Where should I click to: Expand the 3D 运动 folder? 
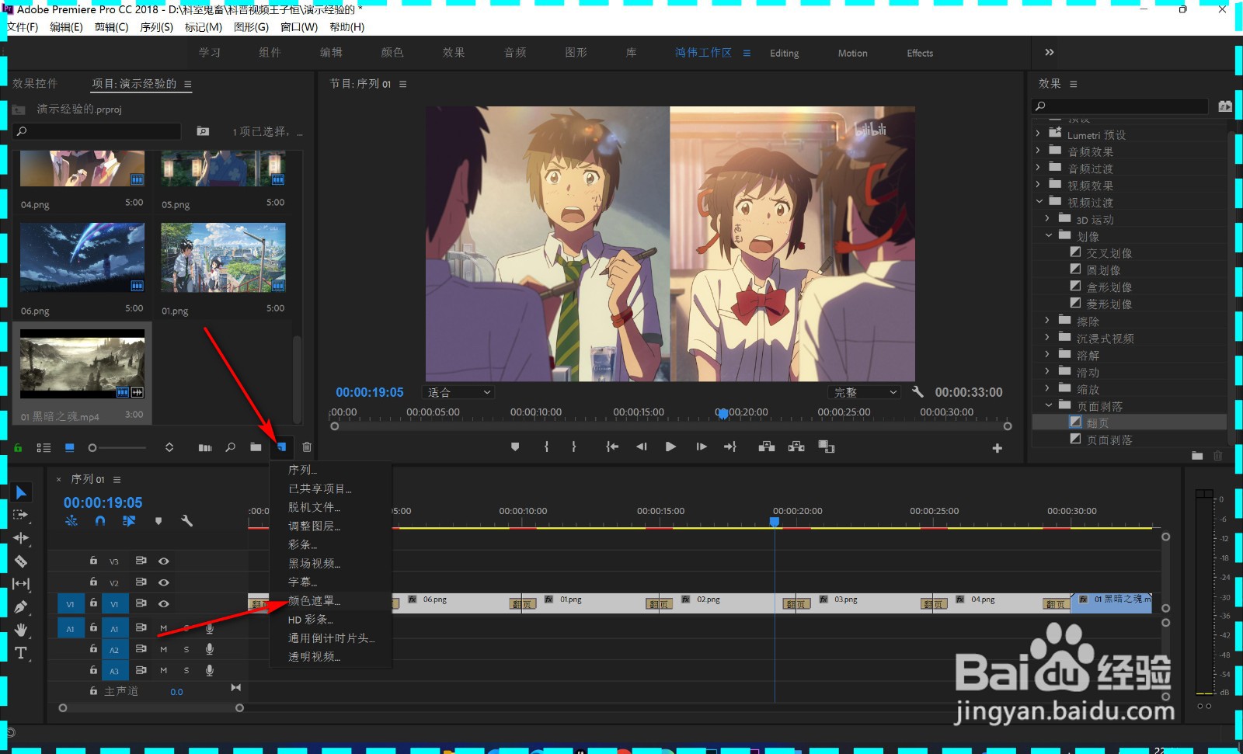click(x=1047, y=218)
